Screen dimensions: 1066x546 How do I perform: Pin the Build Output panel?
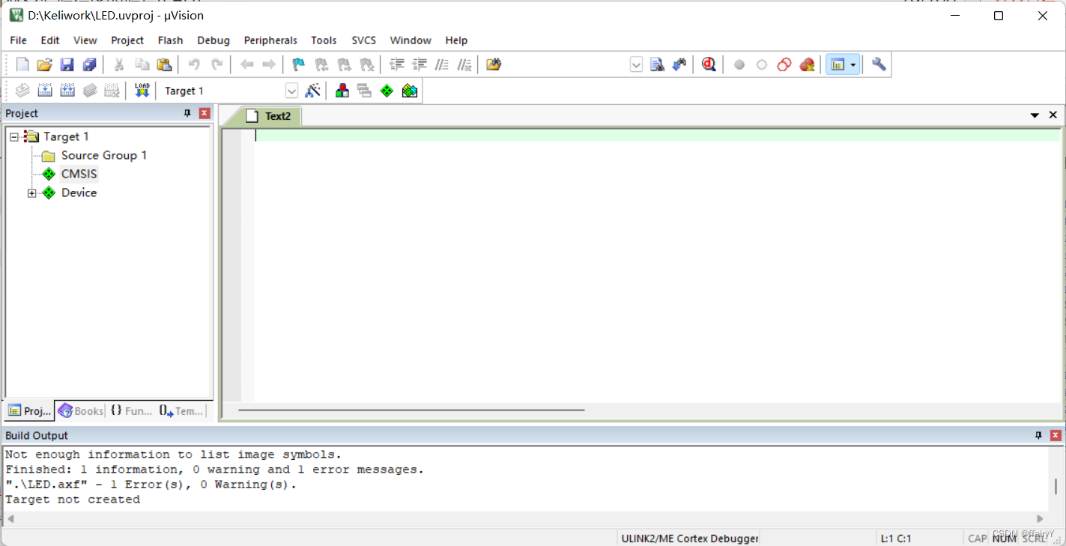pos(1038,435)
